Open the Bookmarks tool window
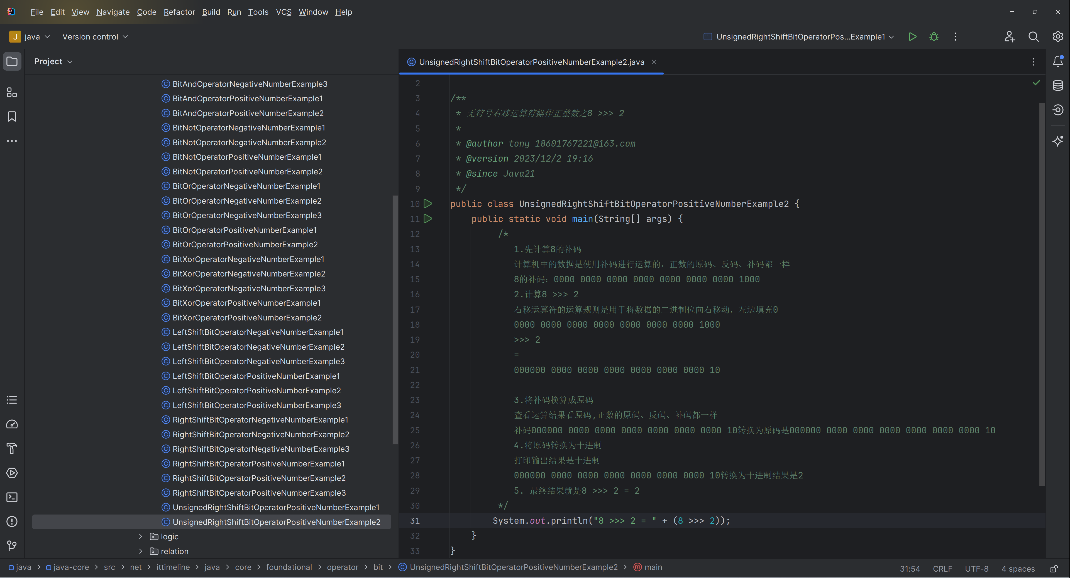Screen dimensions: 1070x578 coord(12,117)
